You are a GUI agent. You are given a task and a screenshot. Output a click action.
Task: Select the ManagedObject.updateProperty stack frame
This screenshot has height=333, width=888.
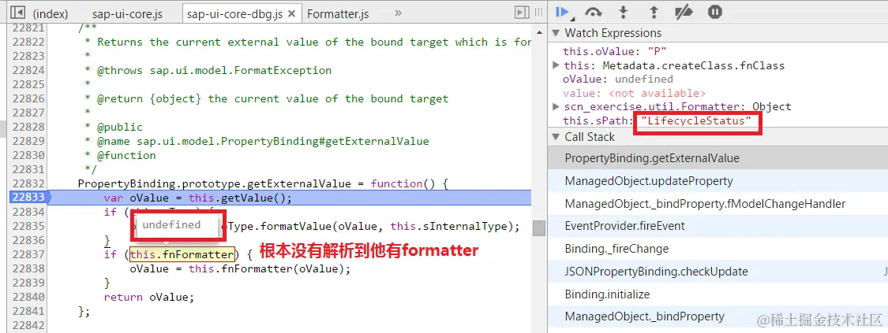click(718, 181)
